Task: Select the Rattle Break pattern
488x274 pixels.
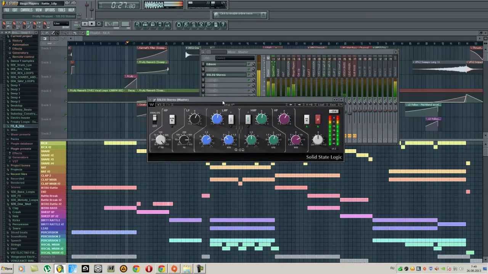Action: pos(53,196)
